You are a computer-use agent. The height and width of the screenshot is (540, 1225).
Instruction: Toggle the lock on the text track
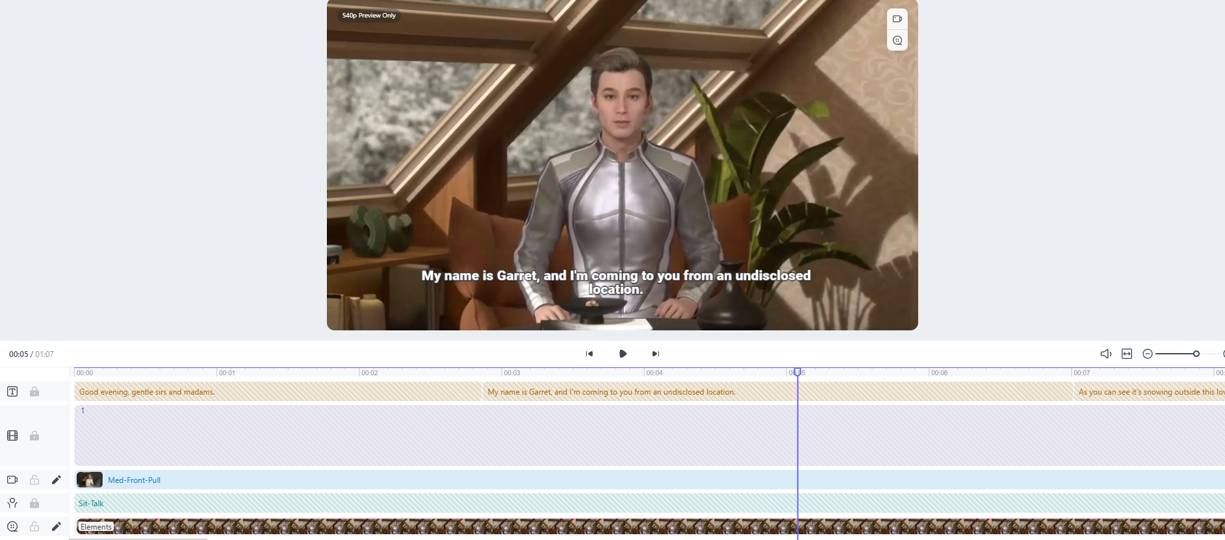click(x=34, y=391)
